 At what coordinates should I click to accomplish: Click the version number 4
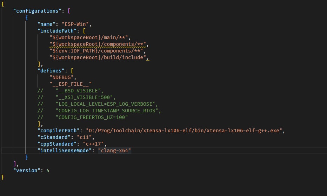[48, 170]
